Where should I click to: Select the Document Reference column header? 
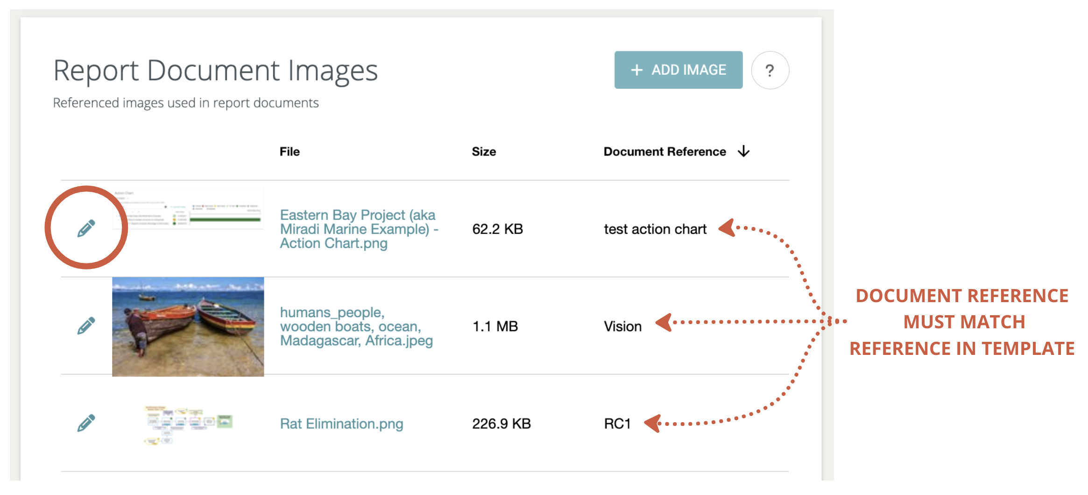[x=664, y=151]
